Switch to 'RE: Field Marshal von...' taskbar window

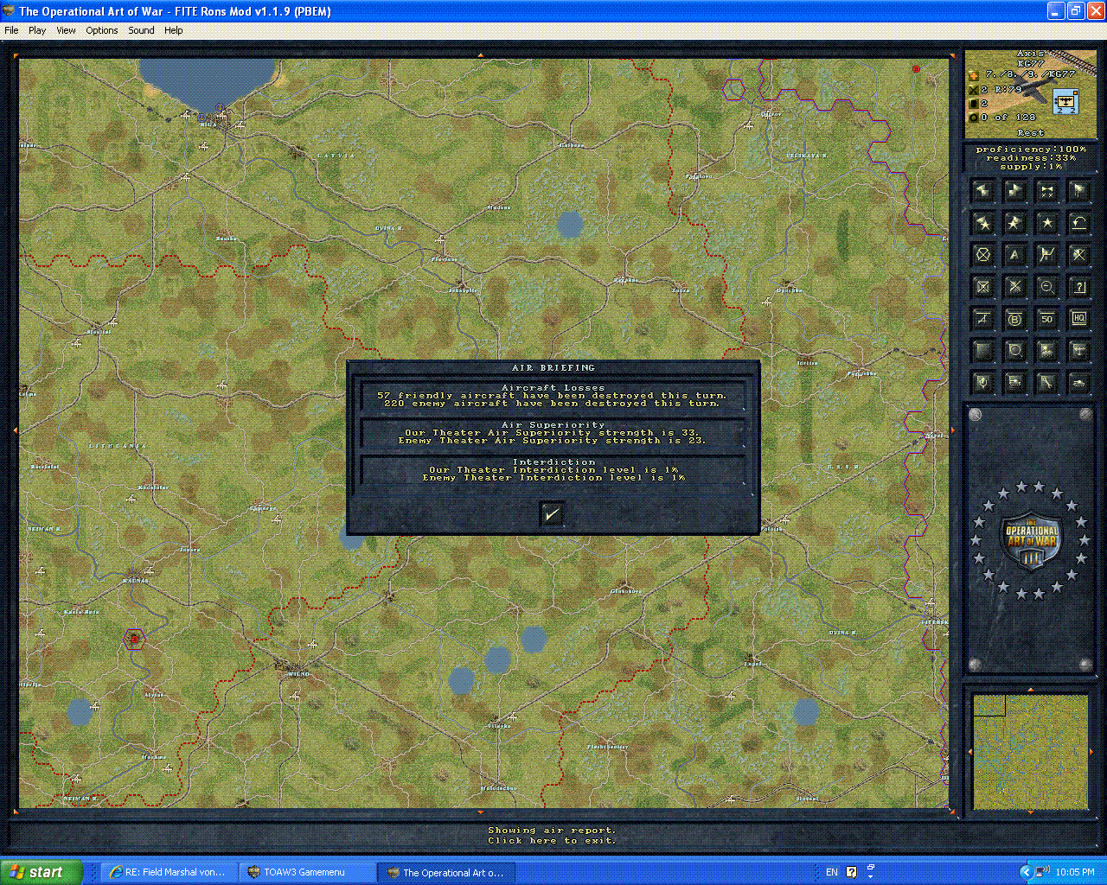tap(167, 872)
